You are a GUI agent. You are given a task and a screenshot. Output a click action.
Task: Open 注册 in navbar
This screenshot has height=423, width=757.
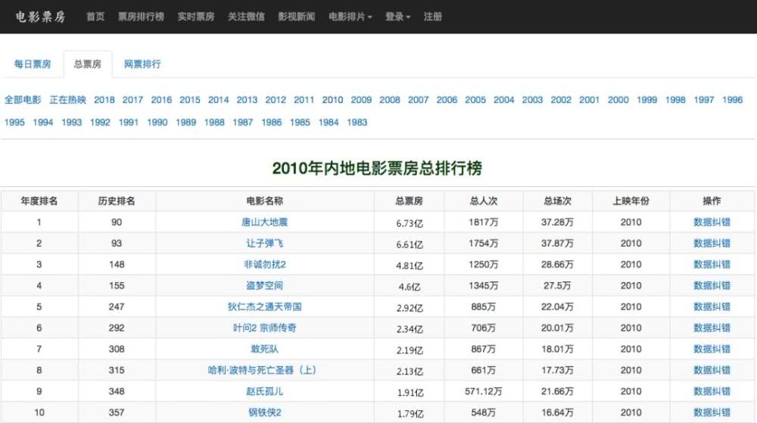(x=432, y=17)
